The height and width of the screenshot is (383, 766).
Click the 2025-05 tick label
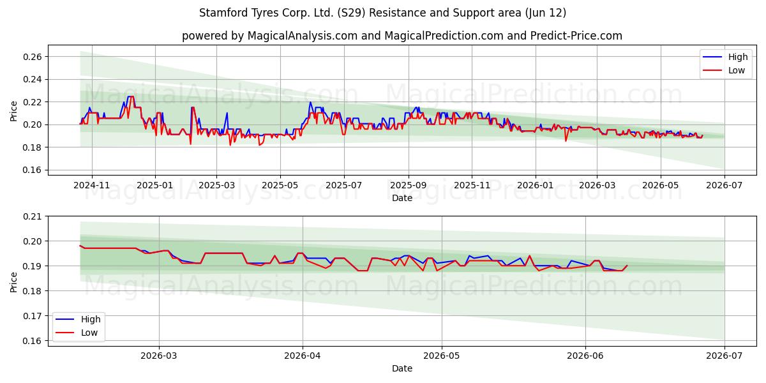click(x=280, y=185)
